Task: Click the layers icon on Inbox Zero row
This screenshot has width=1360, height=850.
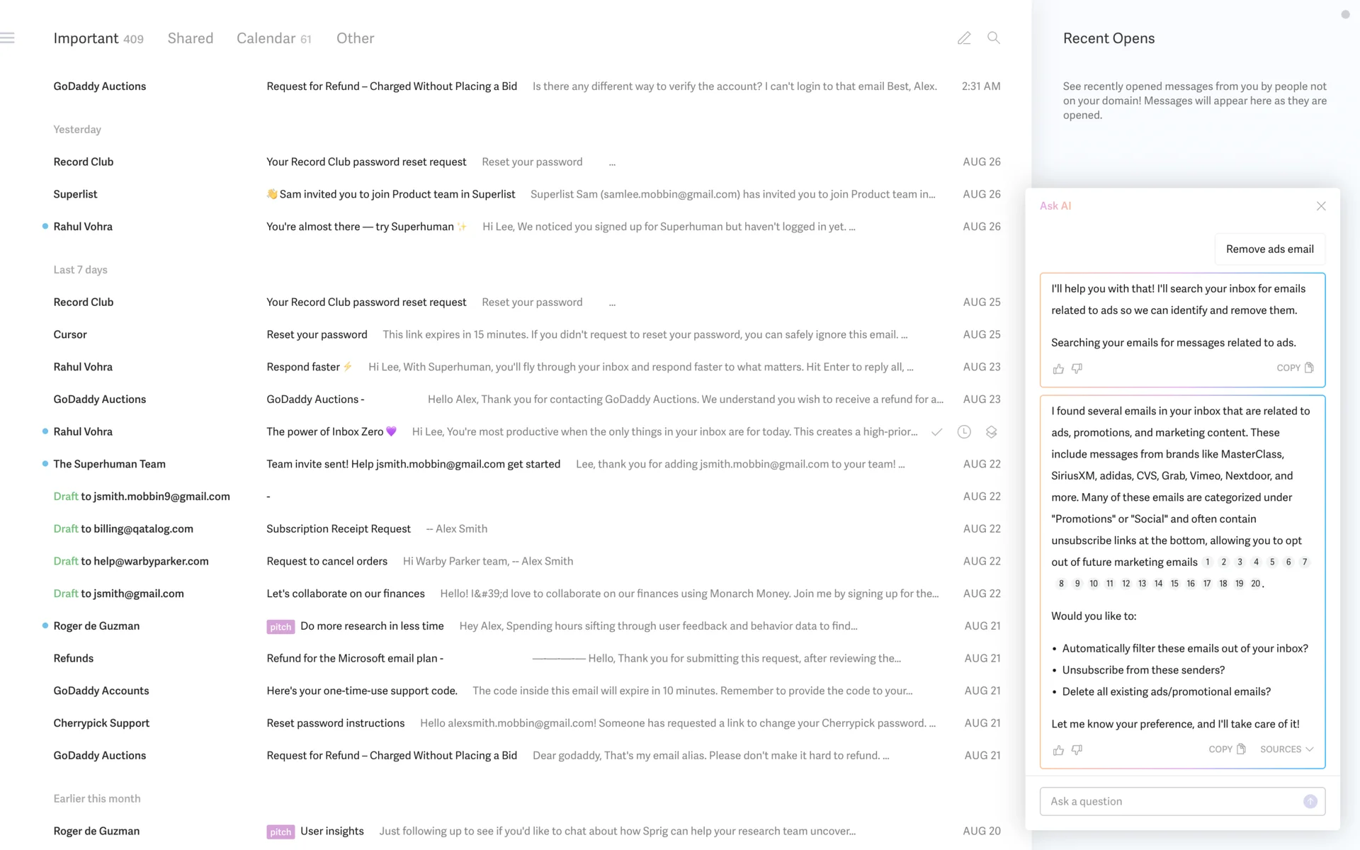Action: click(992, 432)
